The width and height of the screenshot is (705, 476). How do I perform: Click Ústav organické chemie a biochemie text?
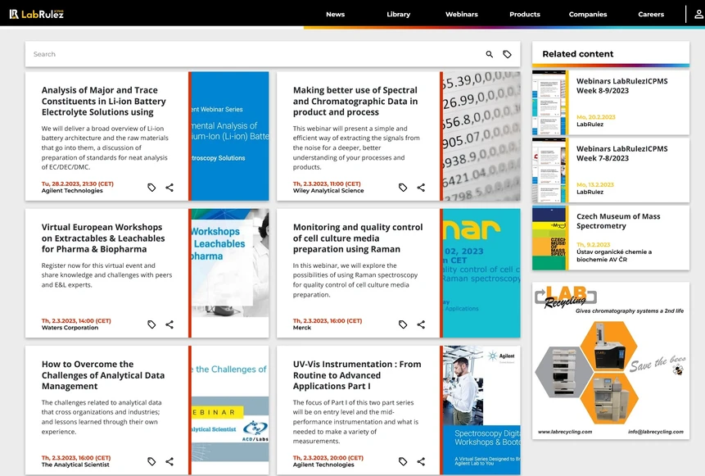(614, 256)
